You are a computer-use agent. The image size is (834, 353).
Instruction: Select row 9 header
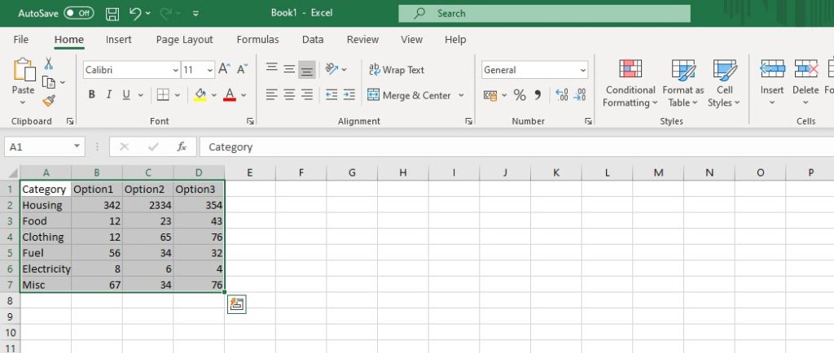coord(10,317)
